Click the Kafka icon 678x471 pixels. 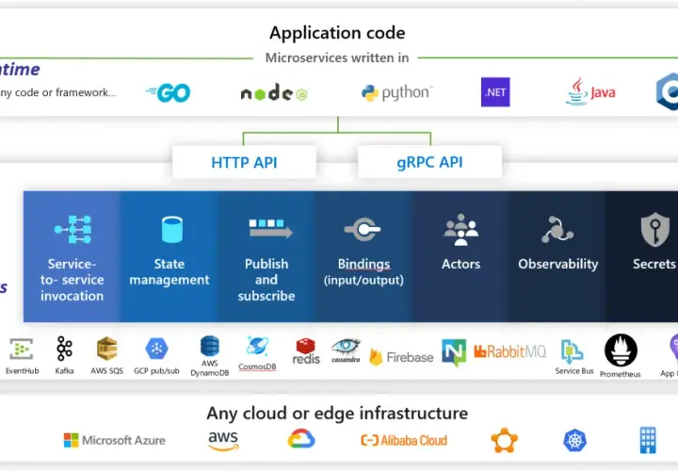click(64, 349)
